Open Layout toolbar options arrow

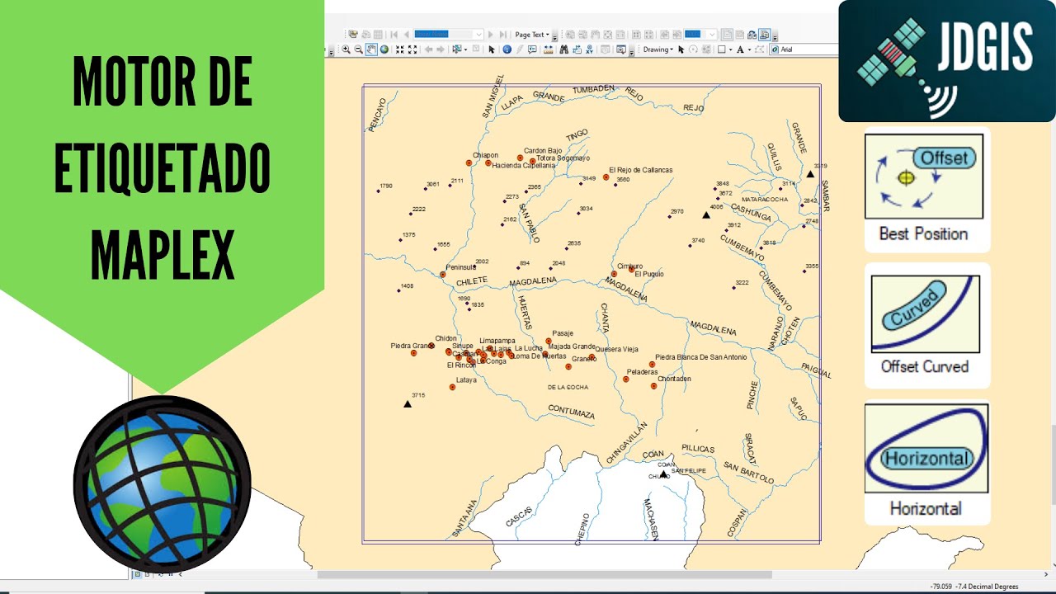tap(775, 38)
